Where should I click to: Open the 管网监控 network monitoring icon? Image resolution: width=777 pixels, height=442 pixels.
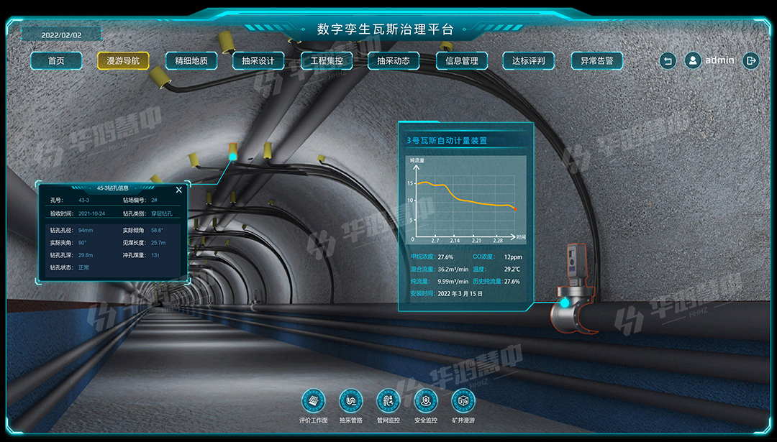point(388,400)
